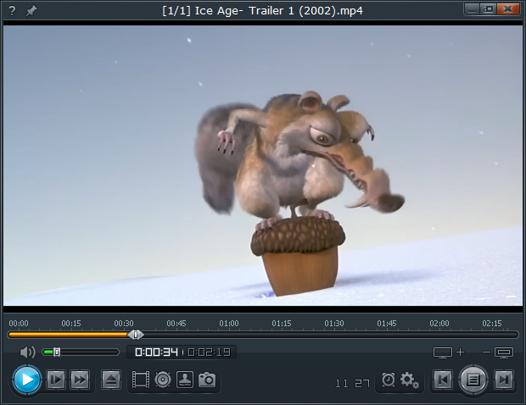Screen dimensions: 526x405
Task: Click the 00:15 timeline label
Action: tap(71, 324)
